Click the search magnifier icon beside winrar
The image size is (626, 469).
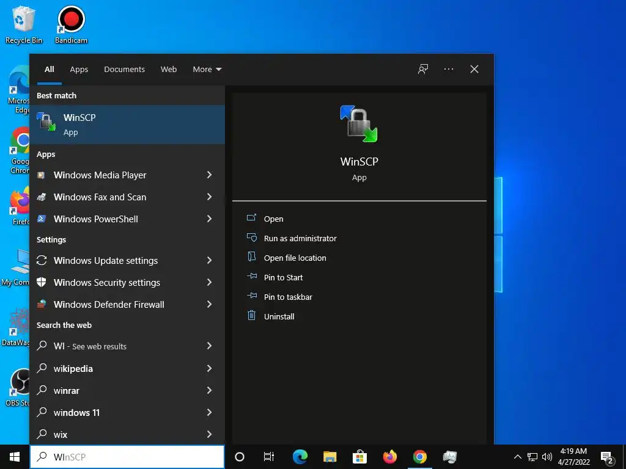(x=42, y=390)
